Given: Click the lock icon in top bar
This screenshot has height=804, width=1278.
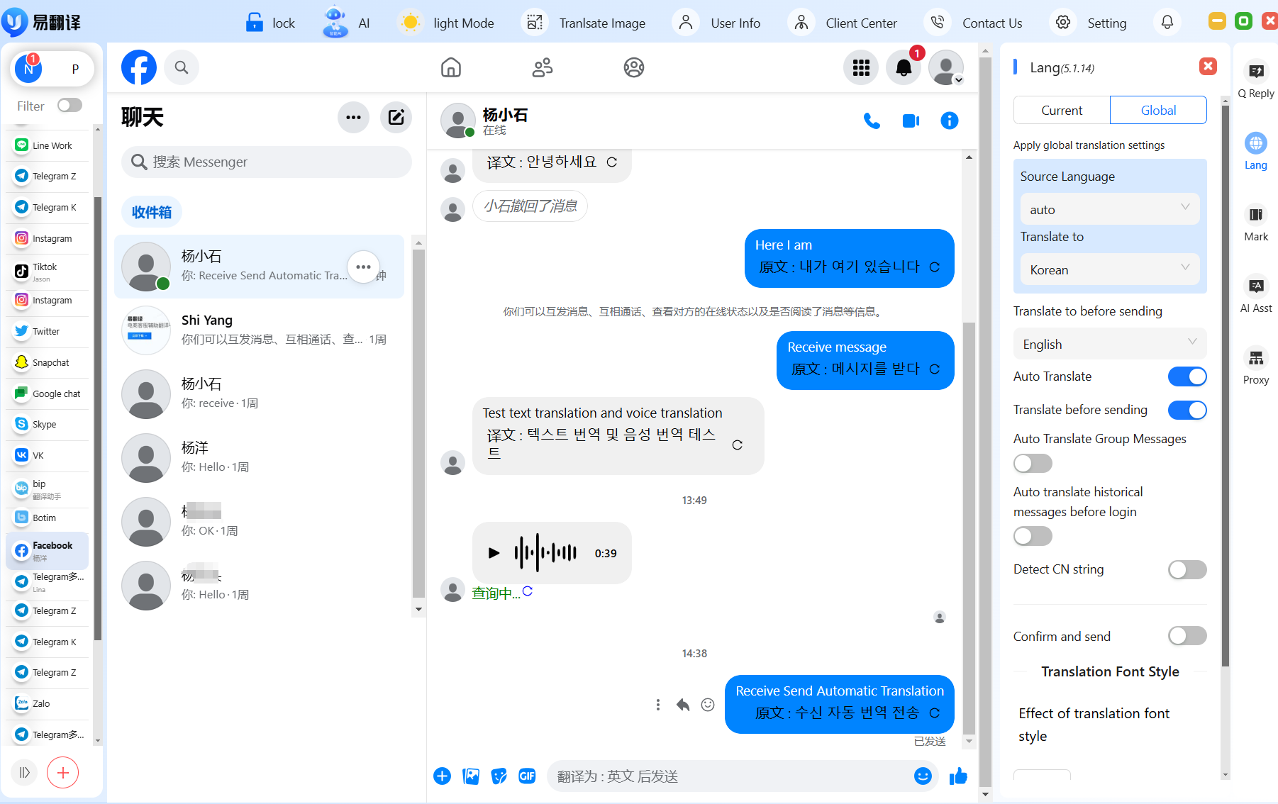Looking at the screenshot, I should pyautogui.click(x=254, y=23).
